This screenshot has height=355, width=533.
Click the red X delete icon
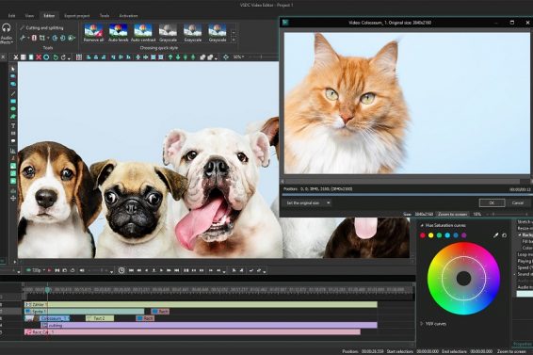coord(39,57)
